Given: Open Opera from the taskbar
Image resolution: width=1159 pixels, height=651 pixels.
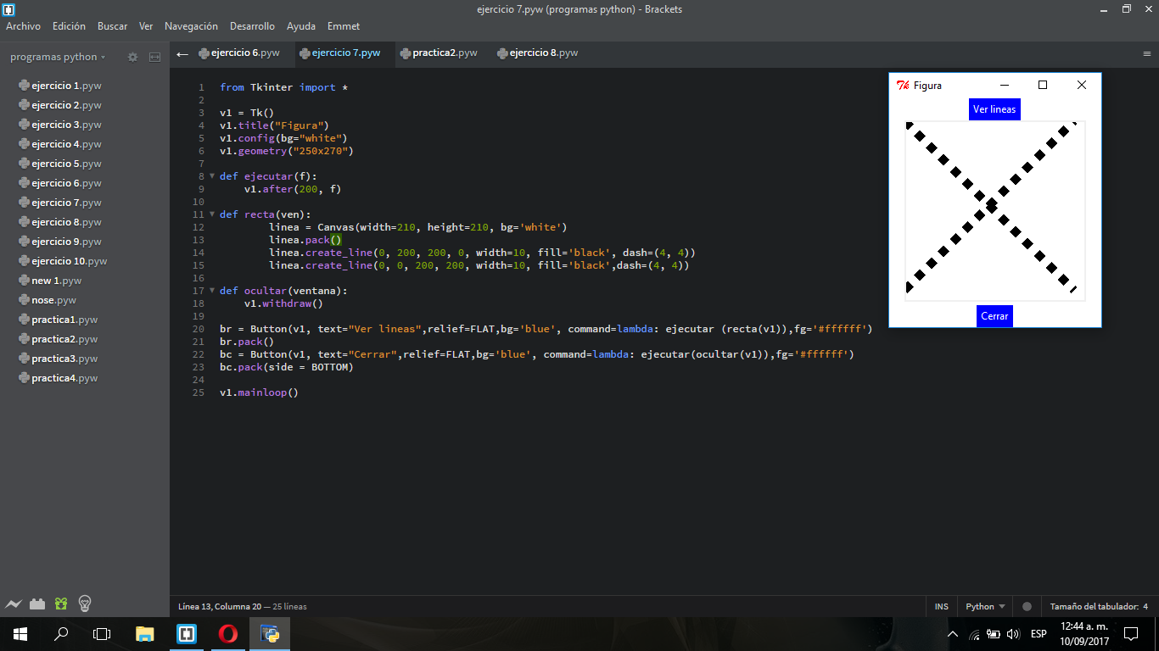Looking at the screenshot, I should pyautogui.click(x=227, y=633).
